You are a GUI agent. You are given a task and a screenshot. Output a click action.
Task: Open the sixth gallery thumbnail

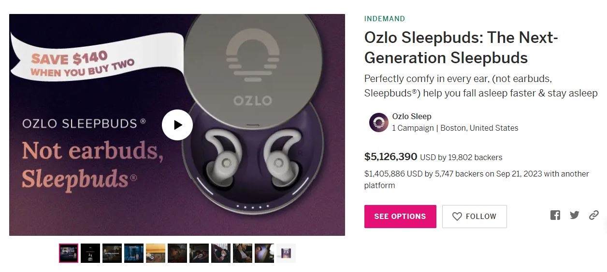177,253
